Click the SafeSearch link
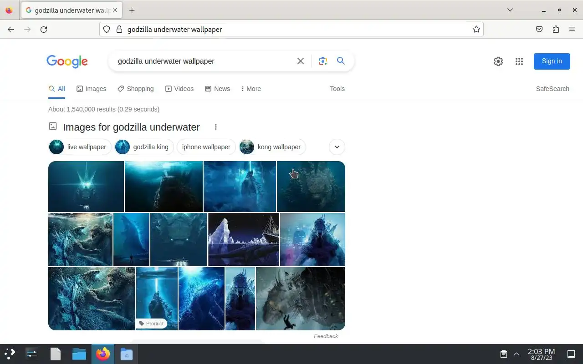583x364 pixels. (552, 89)
